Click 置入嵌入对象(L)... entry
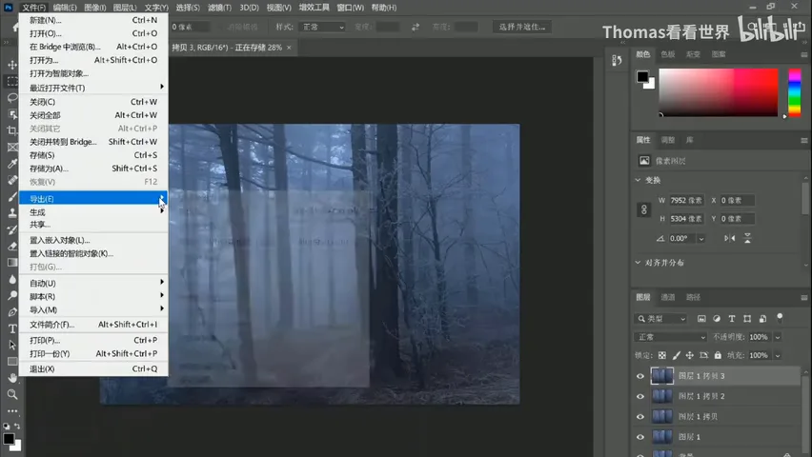Image resolution: width=812 pixels, height=457 pixels. point(93,240)
